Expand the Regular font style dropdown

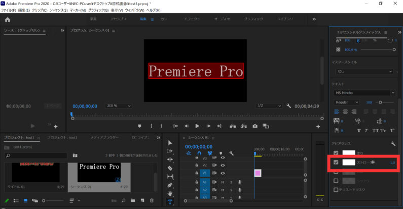tap(347, 102)
